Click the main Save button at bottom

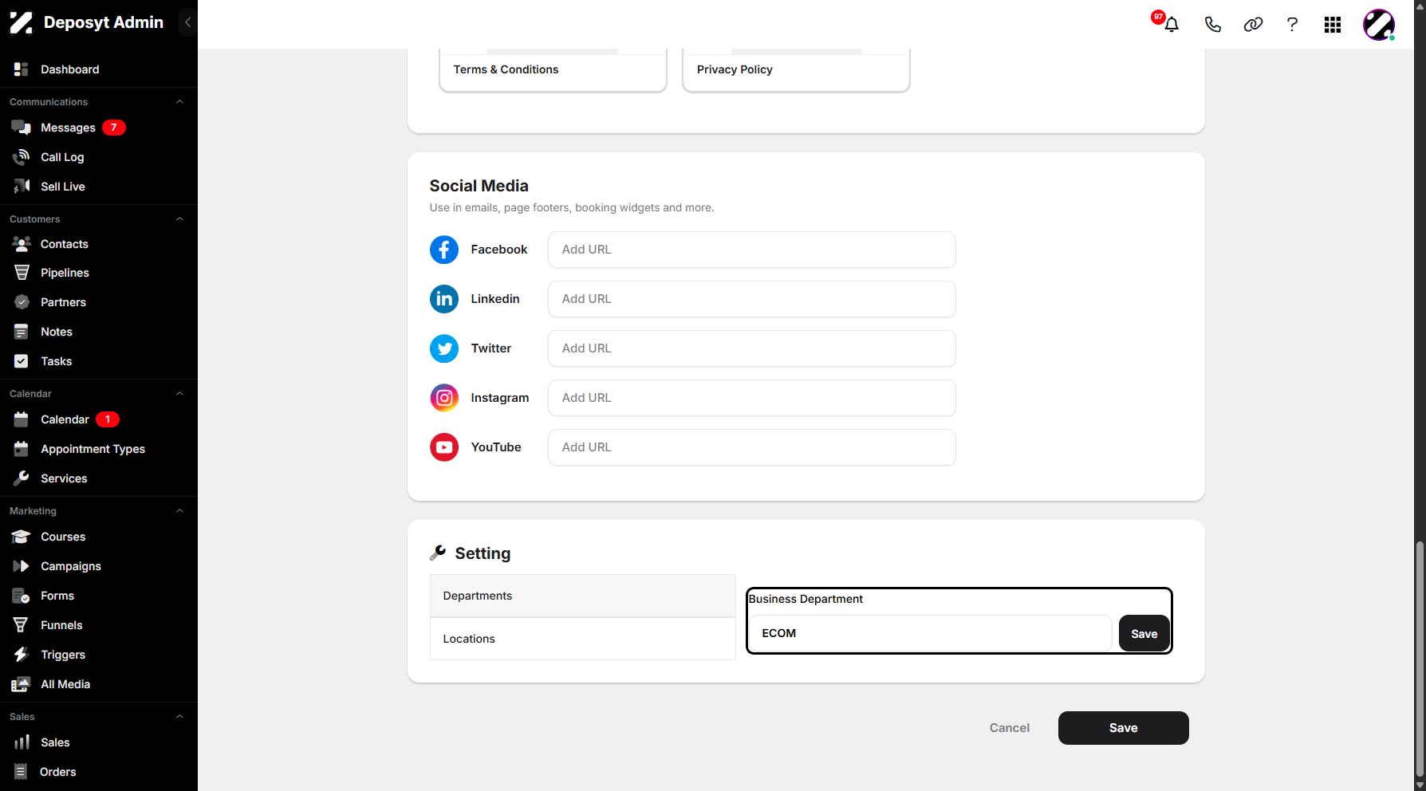(1124, 728)
